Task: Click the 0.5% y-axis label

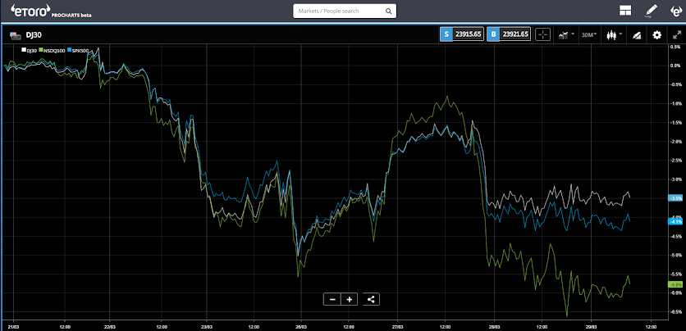Action: [676, 46]
